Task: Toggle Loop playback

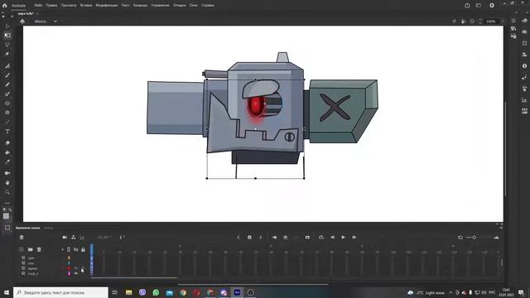Action: 321,238
